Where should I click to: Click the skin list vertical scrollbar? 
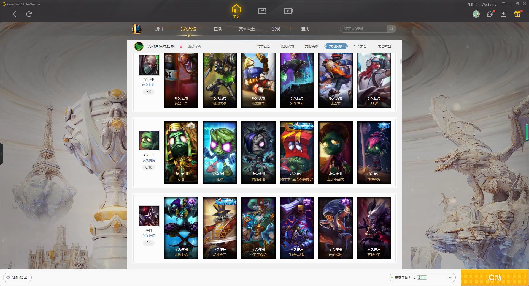click(x=401, y=61)
